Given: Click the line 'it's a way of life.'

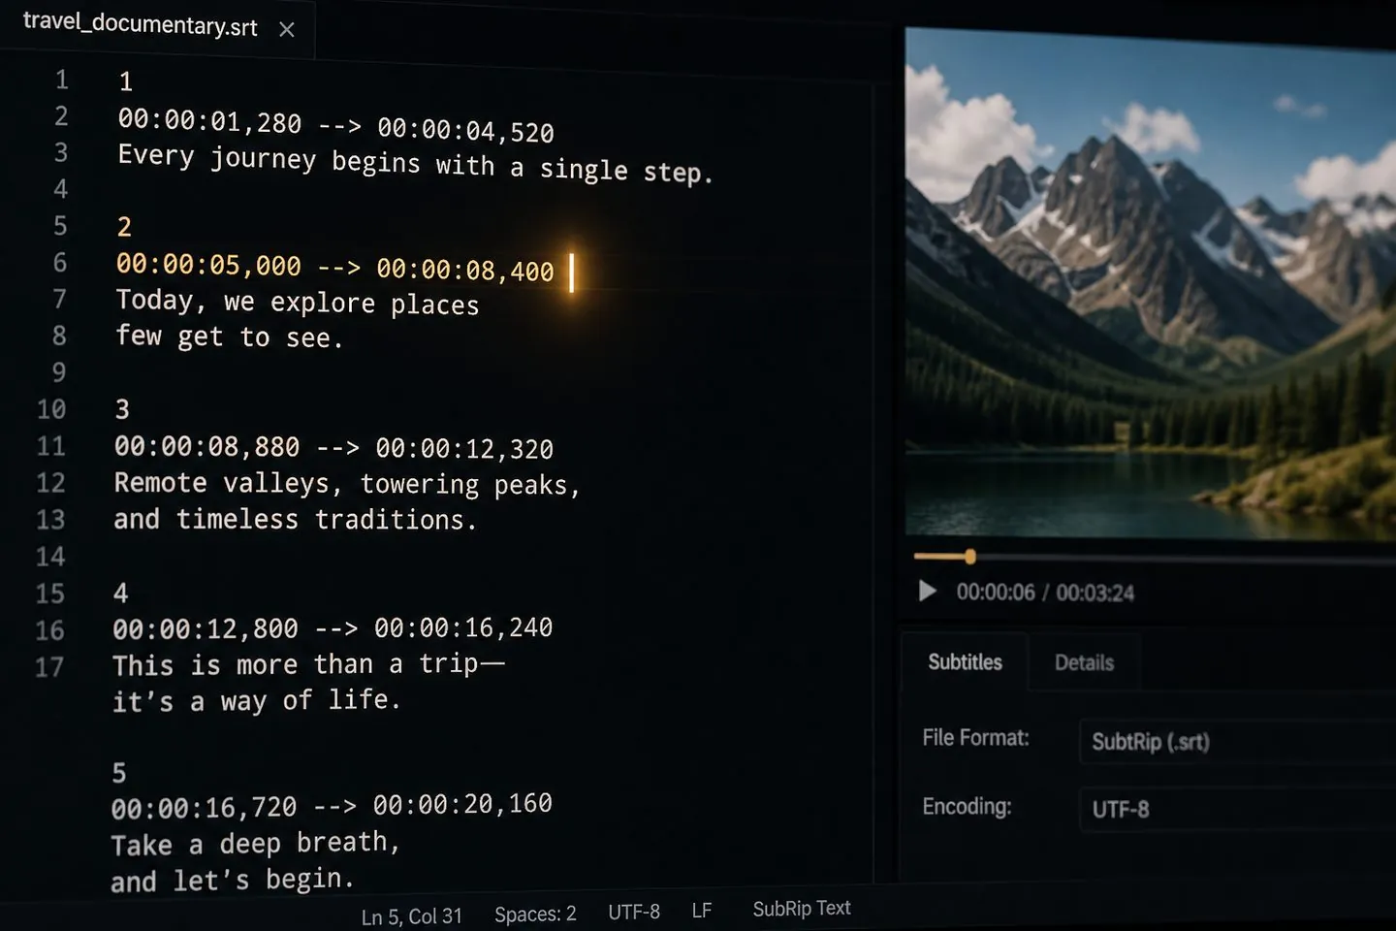Looking at the screenshot, I should (256, 700).
